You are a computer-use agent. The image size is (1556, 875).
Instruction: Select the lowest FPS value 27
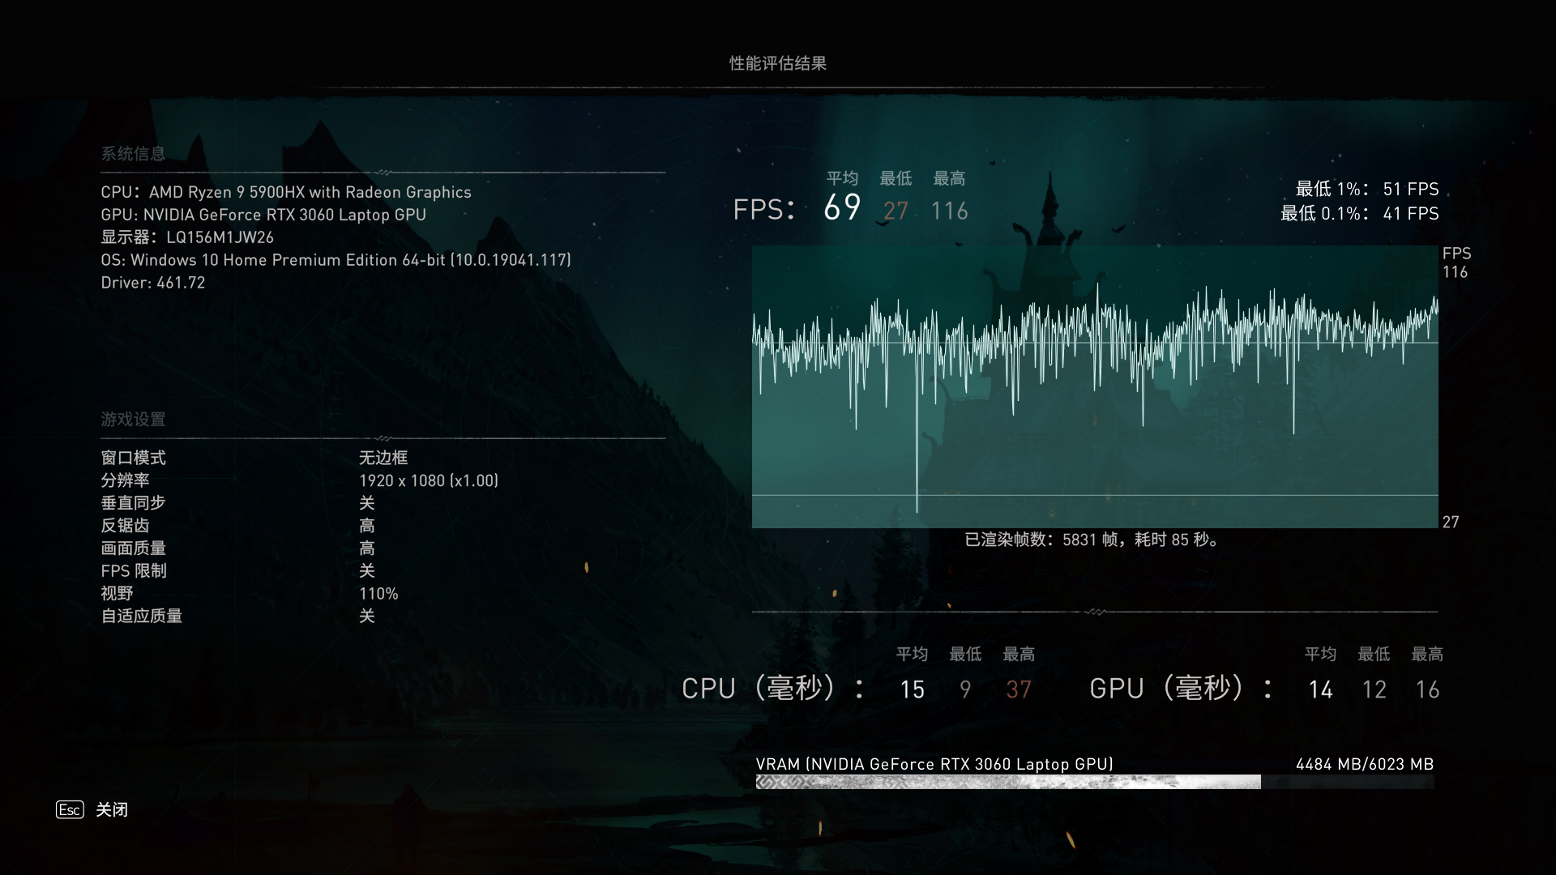[x=896, y=211]
